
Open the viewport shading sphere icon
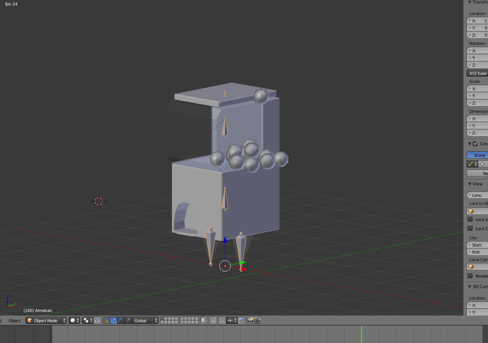pos(72,320)
